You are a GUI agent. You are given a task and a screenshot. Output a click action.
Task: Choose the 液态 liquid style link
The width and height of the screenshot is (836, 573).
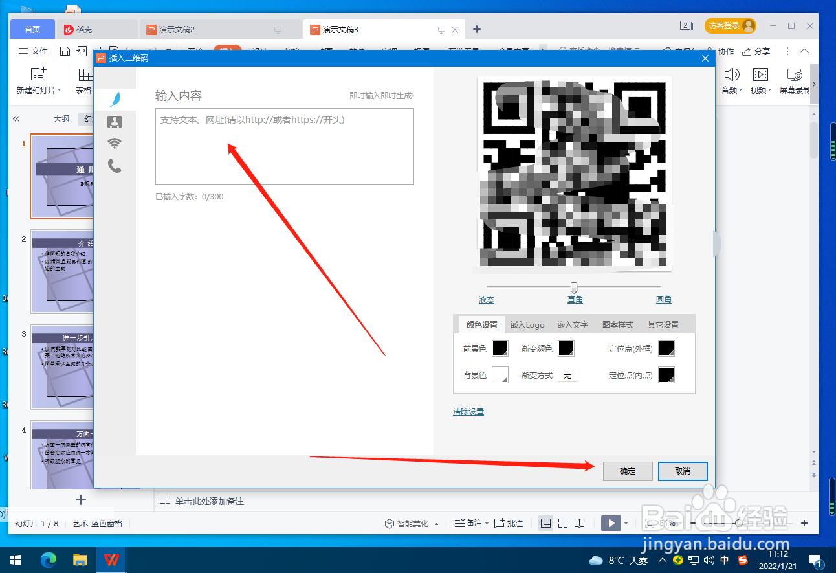pos(487,300)
